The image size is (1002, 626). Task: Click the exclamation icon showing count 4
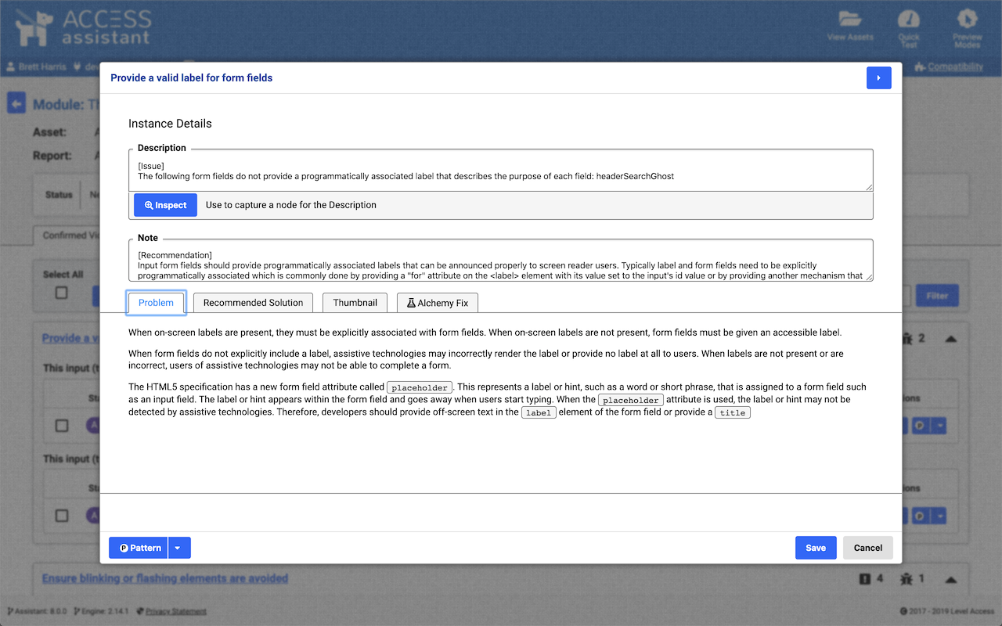(x=865, y=579)
